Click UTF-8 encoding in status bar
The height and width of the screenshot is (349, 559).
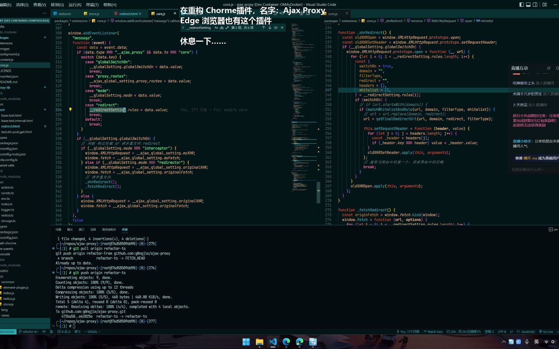pos(502,332)
